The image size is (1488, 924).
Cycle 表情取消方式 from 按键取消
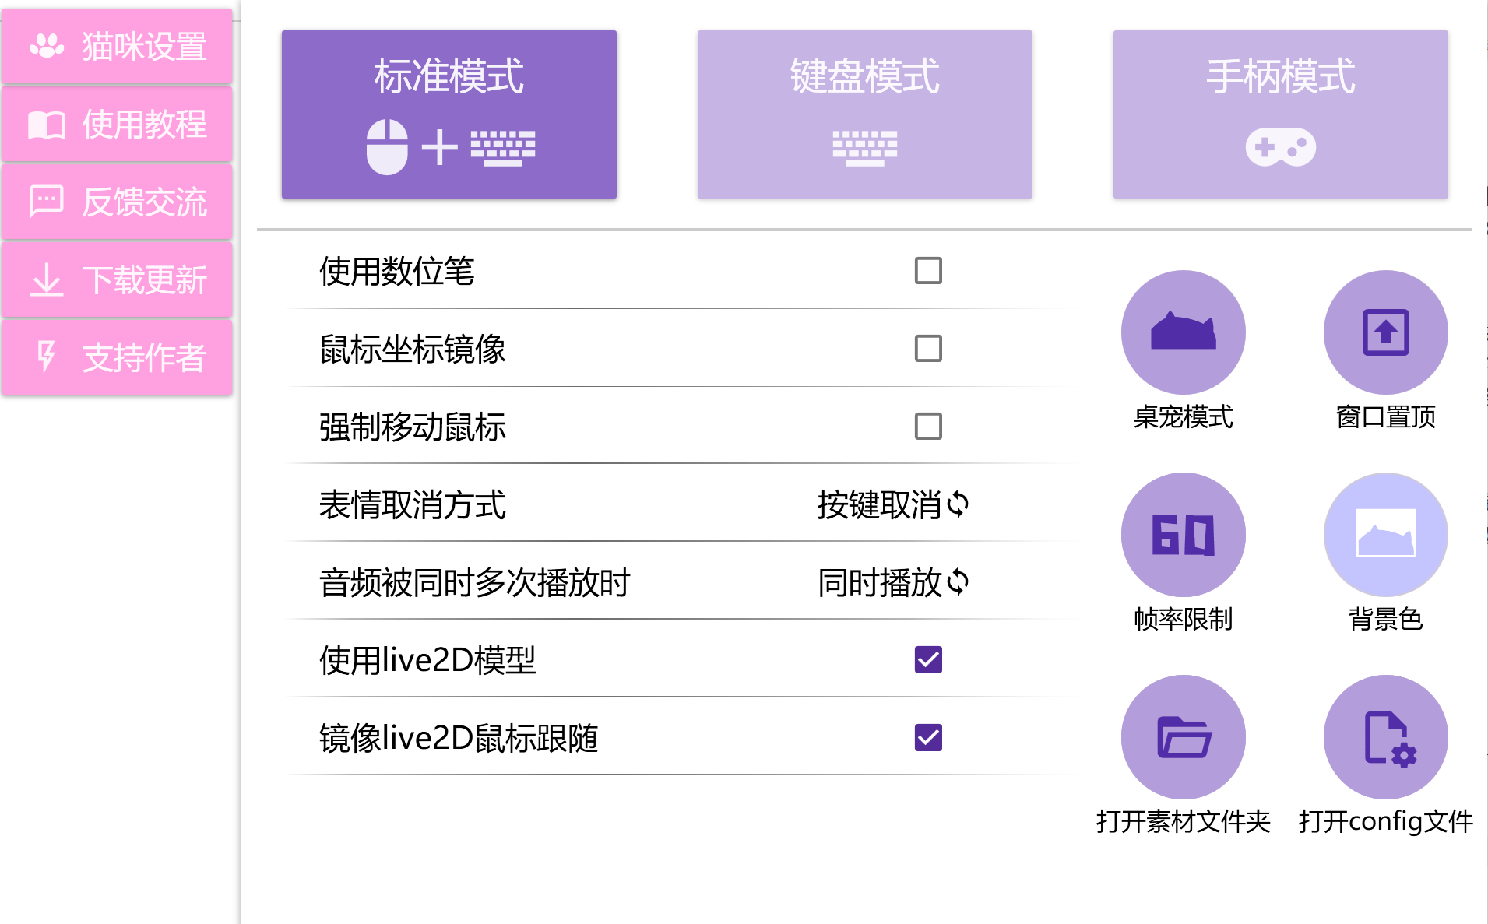892,504
